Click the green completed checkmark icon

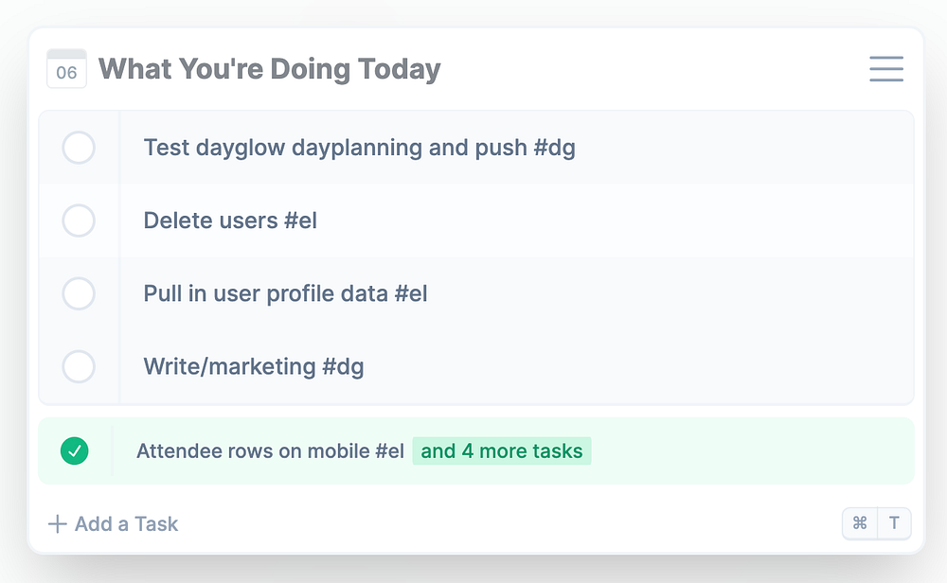click(x=74, y=451)
